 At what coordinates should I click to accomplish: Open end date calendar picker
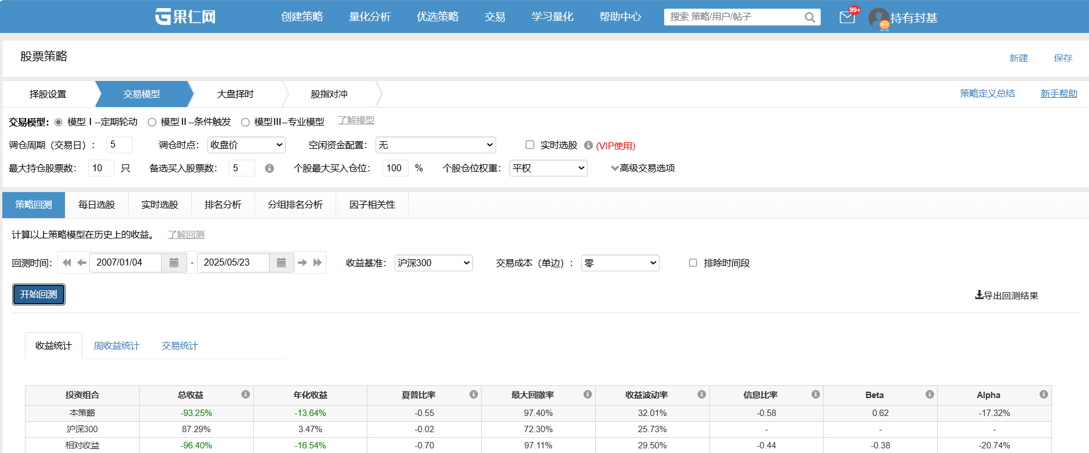pyautogui.click(x=281, y=263)
